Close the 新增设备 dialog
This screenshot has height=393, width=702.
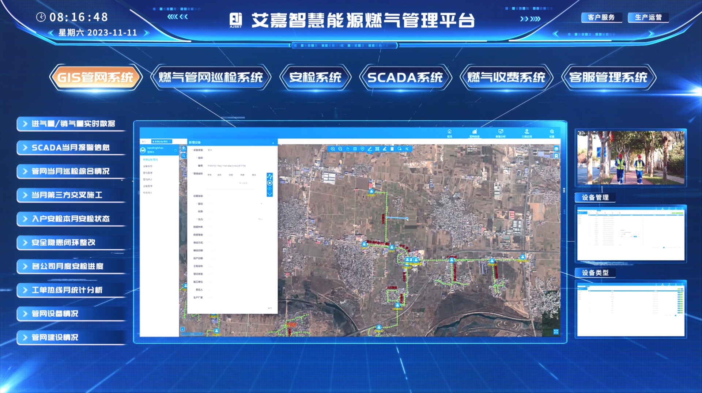click(x=273, y=143)
